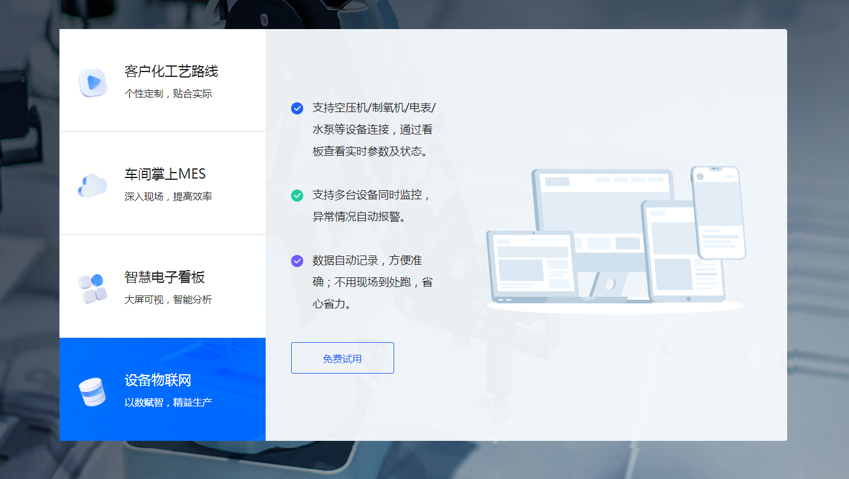Click the cloud icon beside 车间掌上MES
This screenshot has width=849, height=479.
point(93,185)
